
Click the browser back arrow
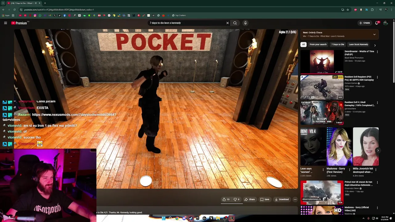click(x=3, y=10)
